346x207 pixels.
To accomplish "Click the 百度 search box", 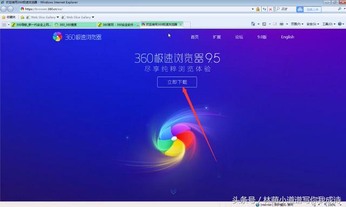I will (x=285, y=9).
